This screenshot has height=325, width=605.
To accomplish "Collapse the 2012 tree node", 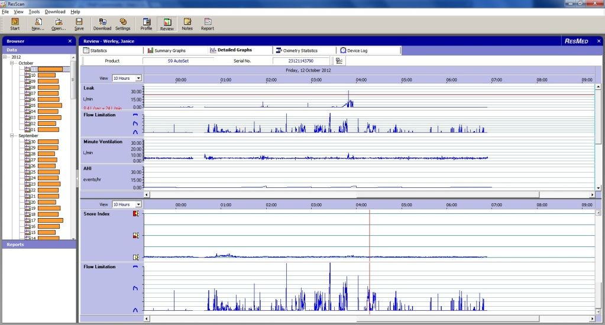I will click(x=5, y=57).
